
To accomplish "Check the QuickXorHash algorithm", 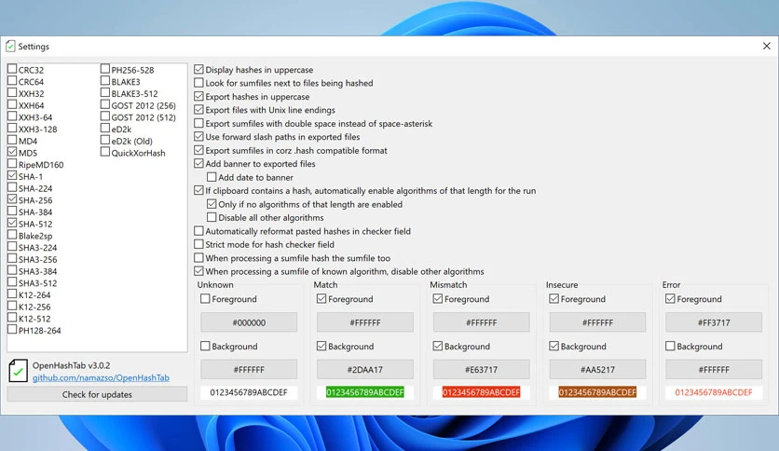I will coord(104,152).
